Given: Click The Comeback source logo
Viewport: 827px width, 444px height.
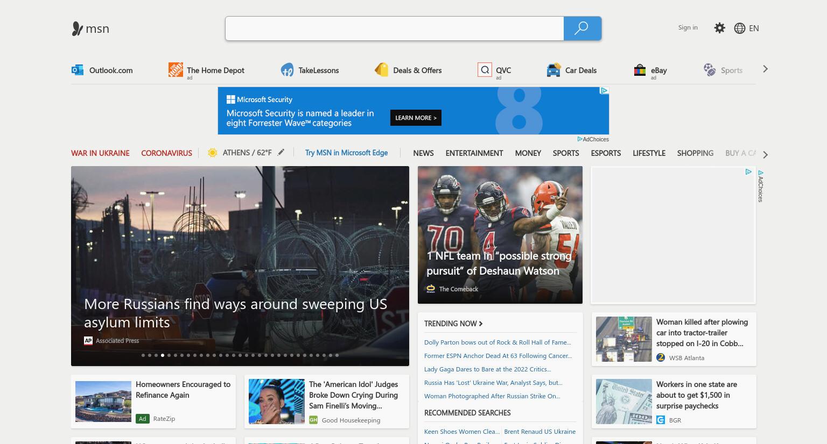Looking at the screenshot, I should coord(431,289).
